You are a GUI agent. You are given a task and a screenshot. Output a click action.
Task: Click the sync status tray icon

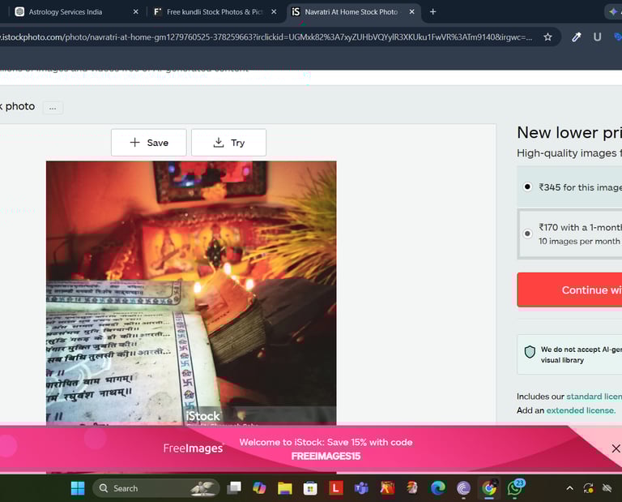pos(588,488)
